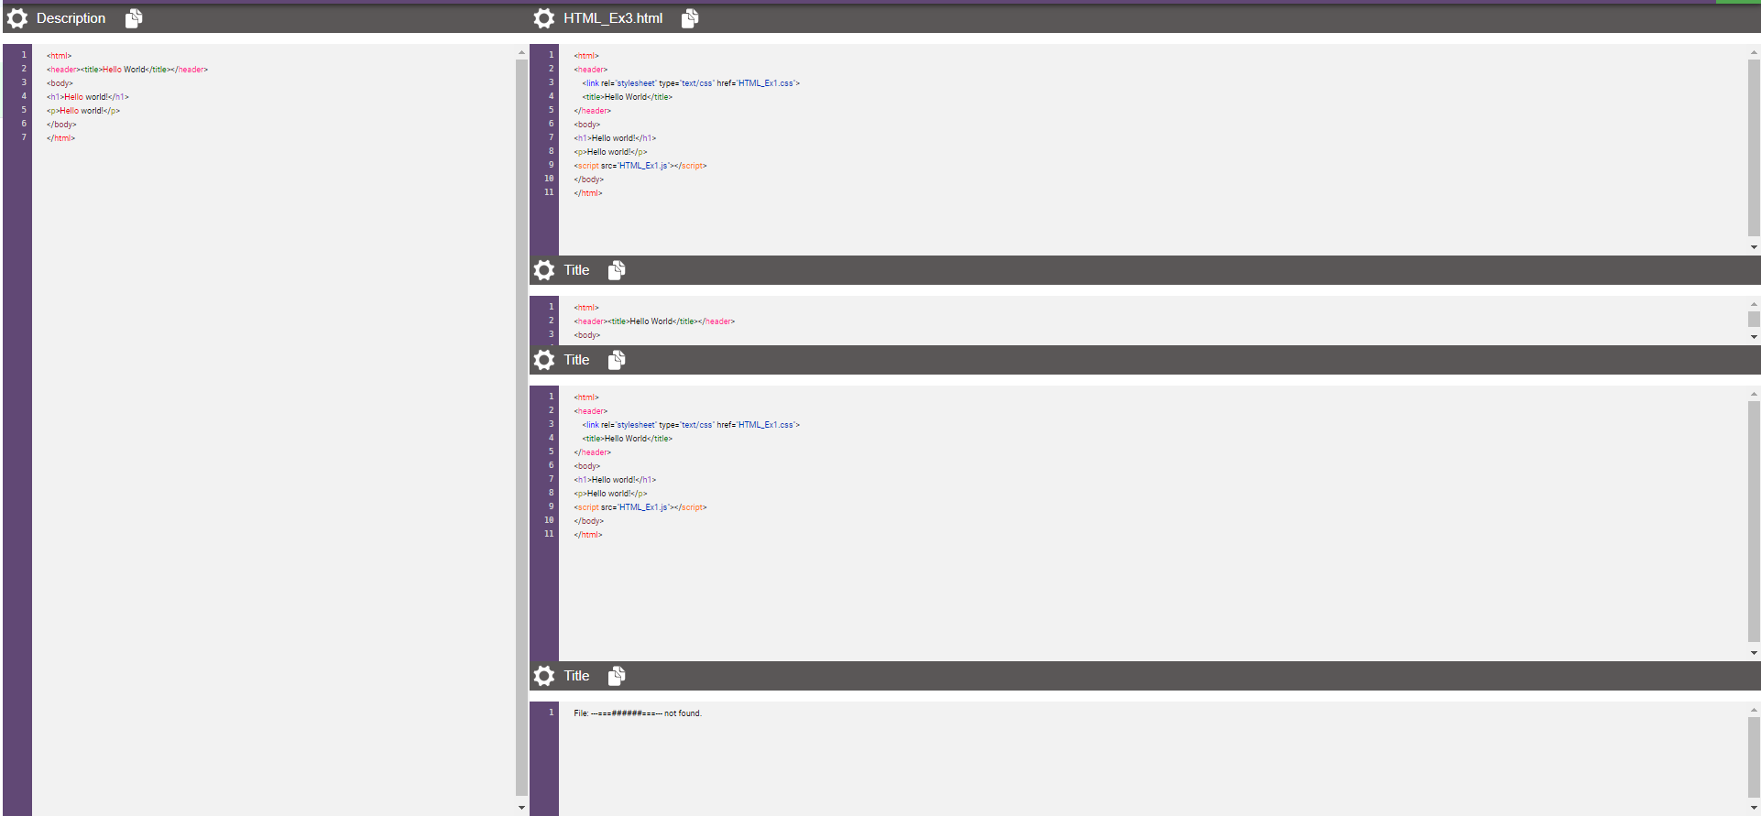Open gear settings for HTML_Ex3.html panel

tap(544, 18)
